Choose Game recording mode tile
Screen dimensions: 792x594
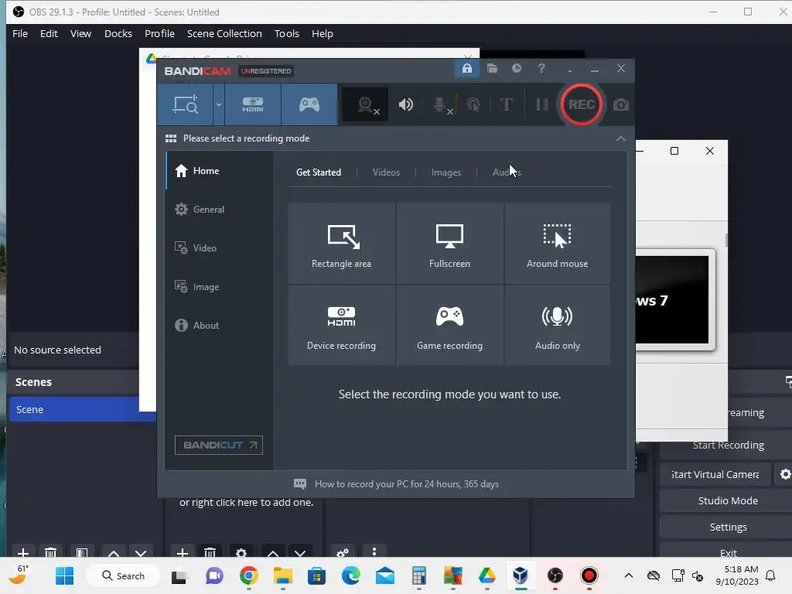449,326
